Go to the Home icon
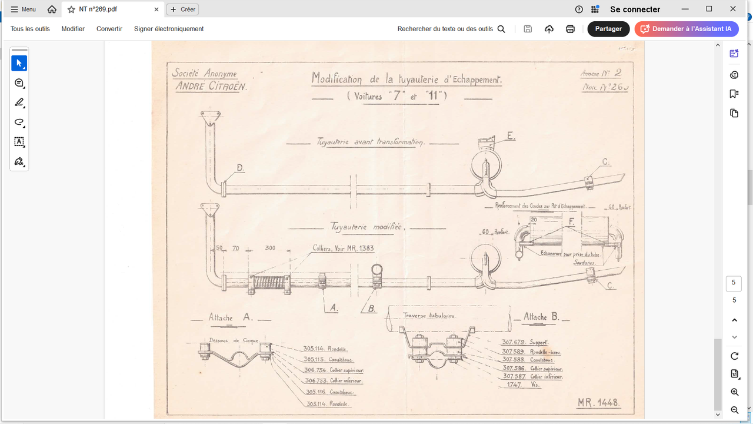Viewport: 753px width, 424px height. coord(52,9)
